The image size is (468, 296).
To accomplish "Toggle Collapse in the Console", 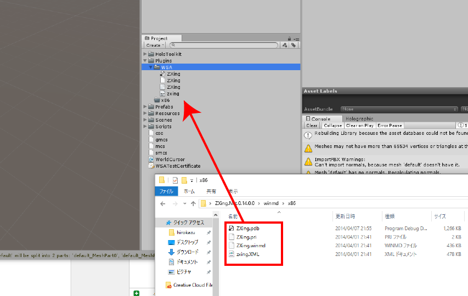I will point(332,126).
